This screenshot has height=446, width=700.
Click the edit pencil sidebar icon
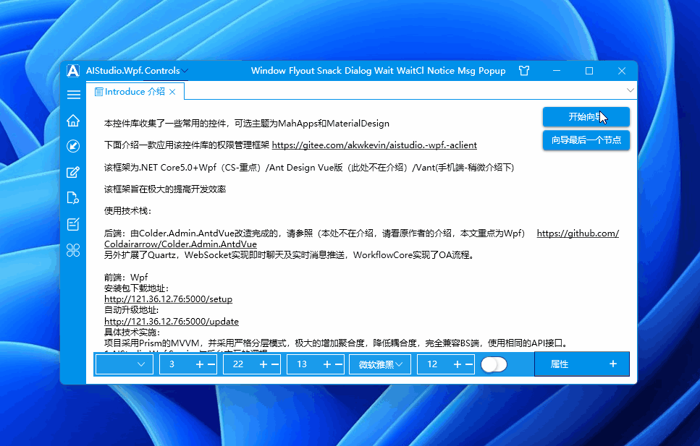[x=73, y=172]
